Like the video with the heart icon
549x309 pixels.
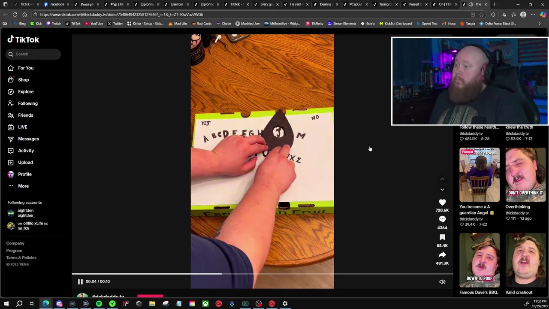pos(442,202)
